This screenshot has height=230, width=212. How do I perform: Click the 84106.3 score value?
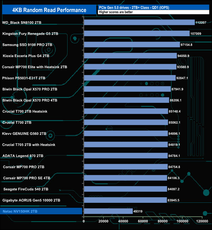[x=174, y=178]
